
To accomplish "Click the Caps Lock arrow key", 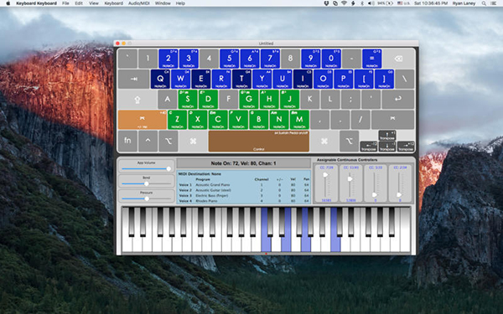I will 137,100.
